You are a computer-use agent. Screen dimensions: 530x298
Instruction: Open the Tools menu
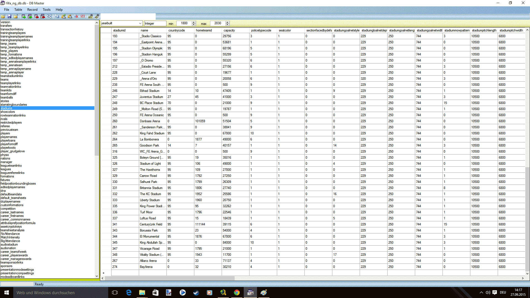pos(47,9)
